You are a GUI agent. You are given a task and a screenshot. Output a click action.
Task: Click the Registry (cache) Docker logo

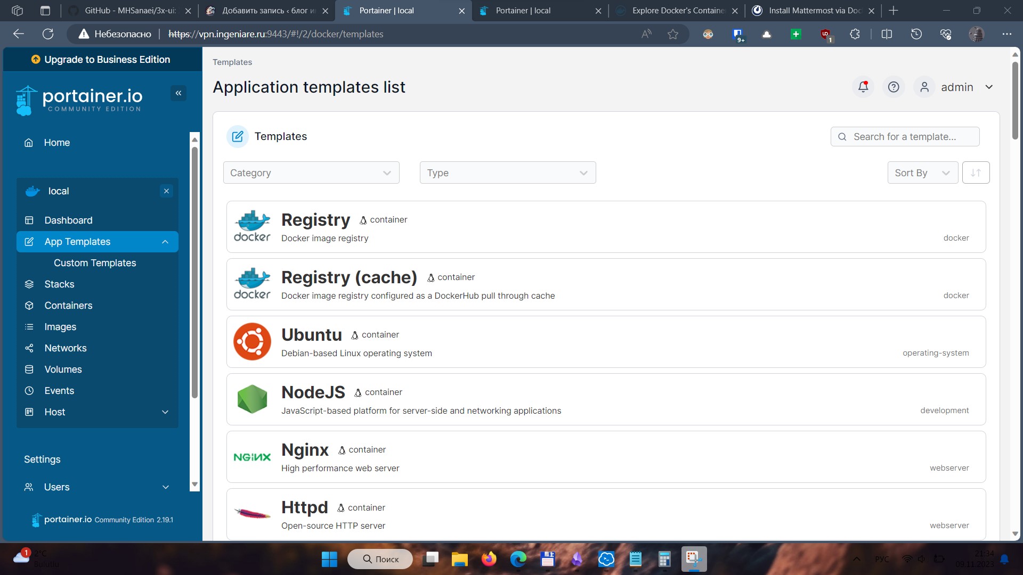coord(252,284)
